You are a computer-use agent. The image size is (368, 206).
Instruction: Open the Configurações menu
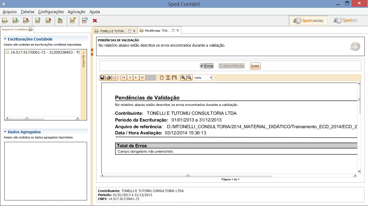coord(51,12)
